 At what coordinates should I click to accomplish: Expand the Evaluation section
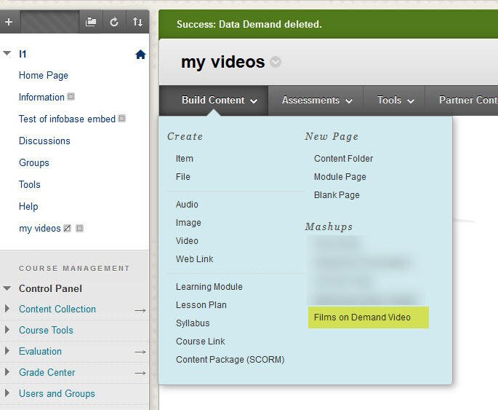[x=7, y=350]
